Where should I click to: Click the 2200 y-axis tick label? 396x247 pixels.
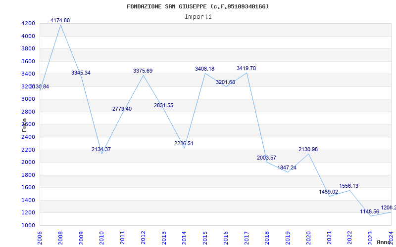pos(28,150)
